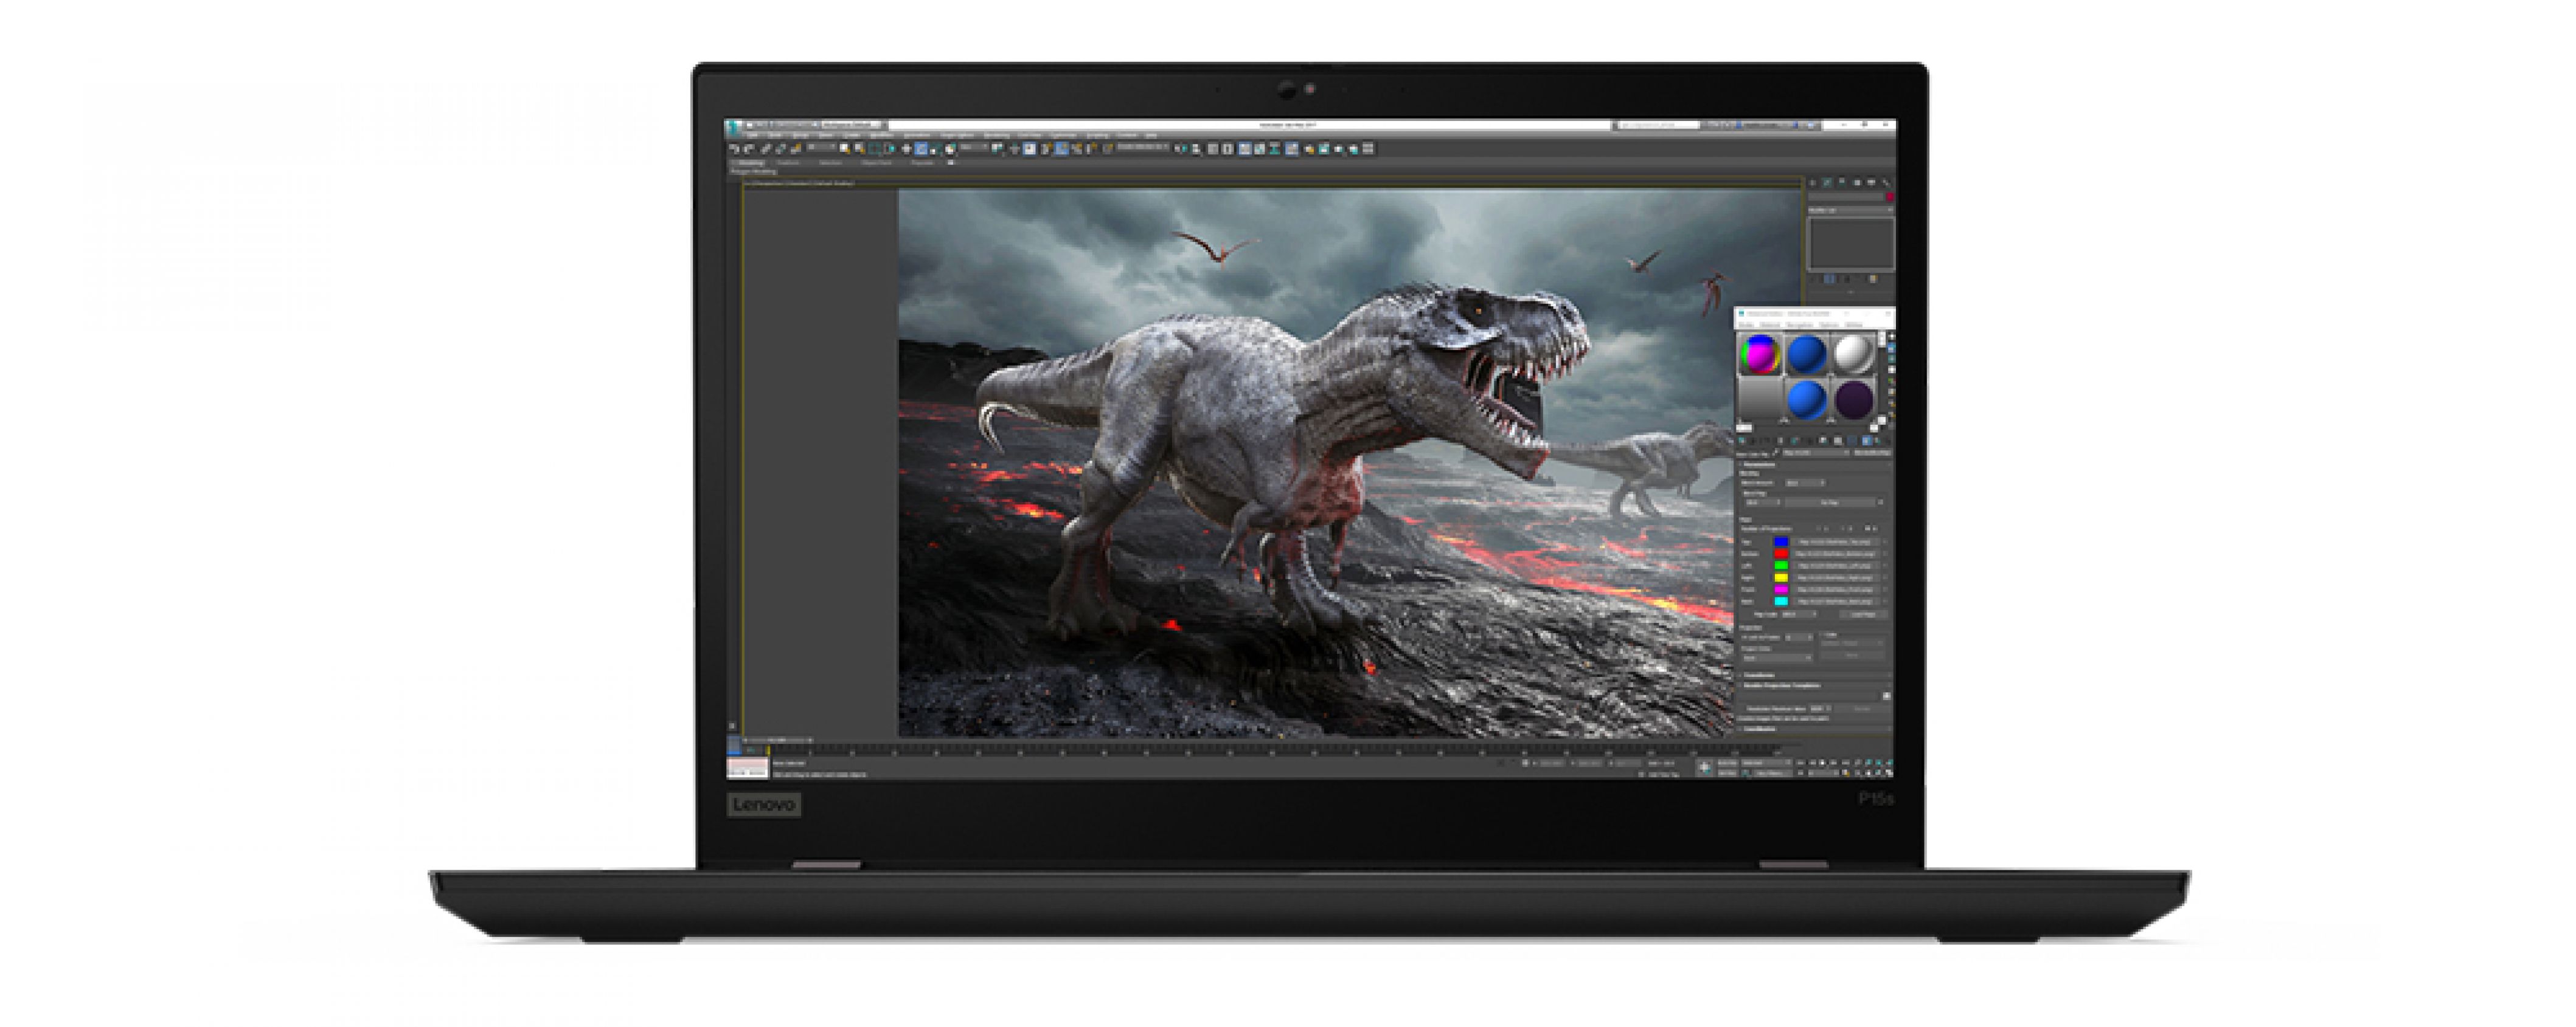Open the Scene Explorer from toolbar
2576x1027 pixels.
tap(1213, 149)
